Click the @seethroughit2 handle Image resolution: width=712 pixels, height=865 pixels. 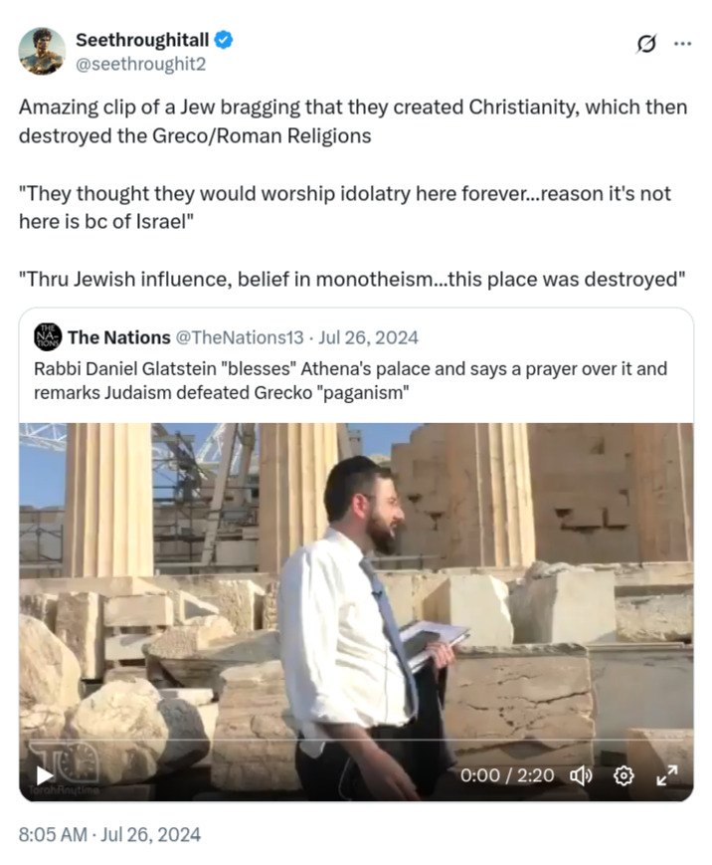tap(140, 64)
